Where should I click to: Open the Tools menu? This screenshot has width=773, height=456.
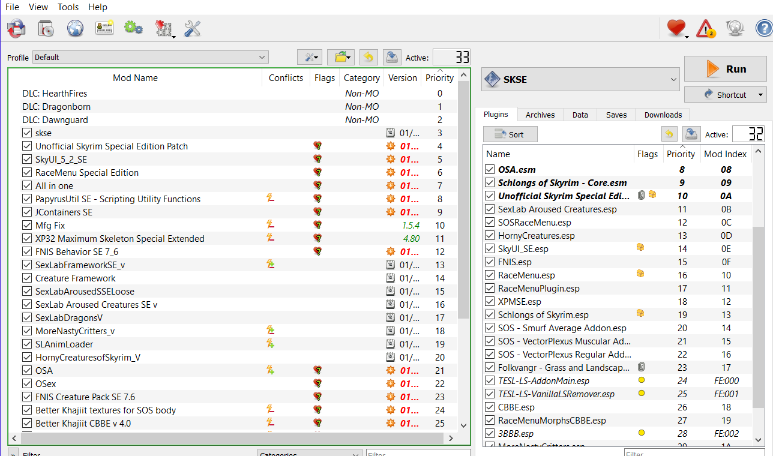68,7
